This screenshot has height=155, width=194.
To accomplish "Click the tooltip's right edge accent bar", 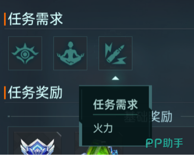I will [x=150, y=97].
